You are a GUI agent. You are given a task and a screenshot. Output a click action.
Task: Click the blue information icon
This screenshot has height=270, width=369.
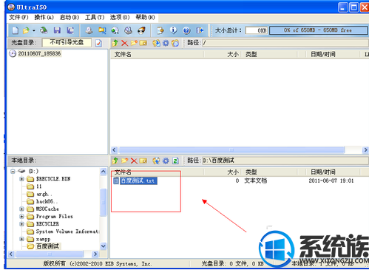pos(174,30)
